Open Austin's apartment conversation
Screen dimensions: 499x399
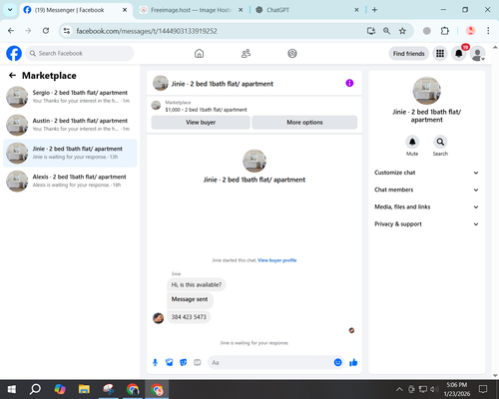[x=70, y=125]
